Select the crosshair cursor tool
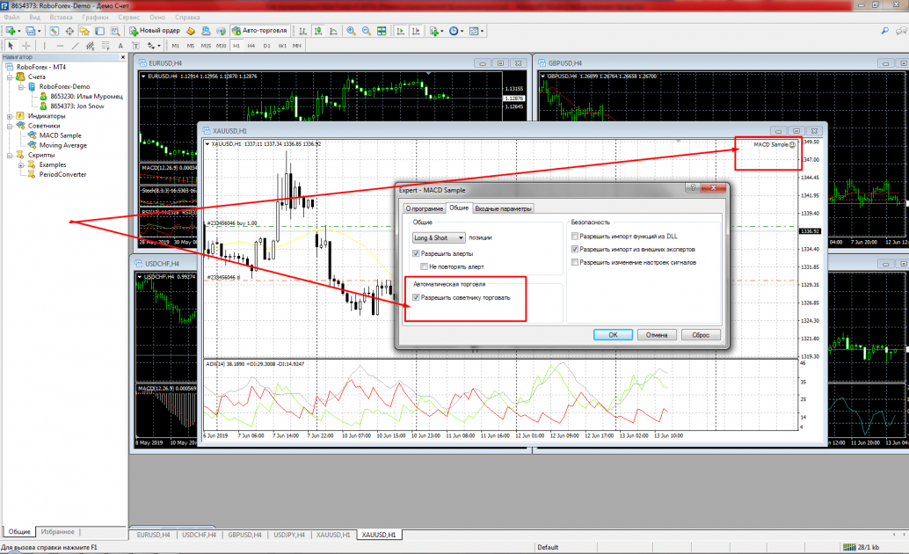The image size is (909, 554). [x=26, y=45]
